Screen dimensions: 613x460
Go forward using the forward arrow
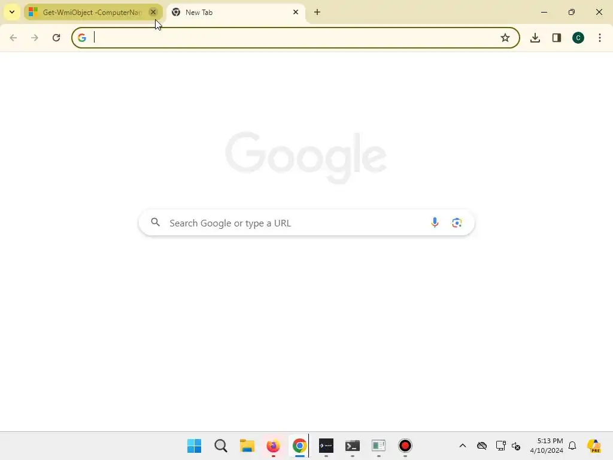point(35,38)
